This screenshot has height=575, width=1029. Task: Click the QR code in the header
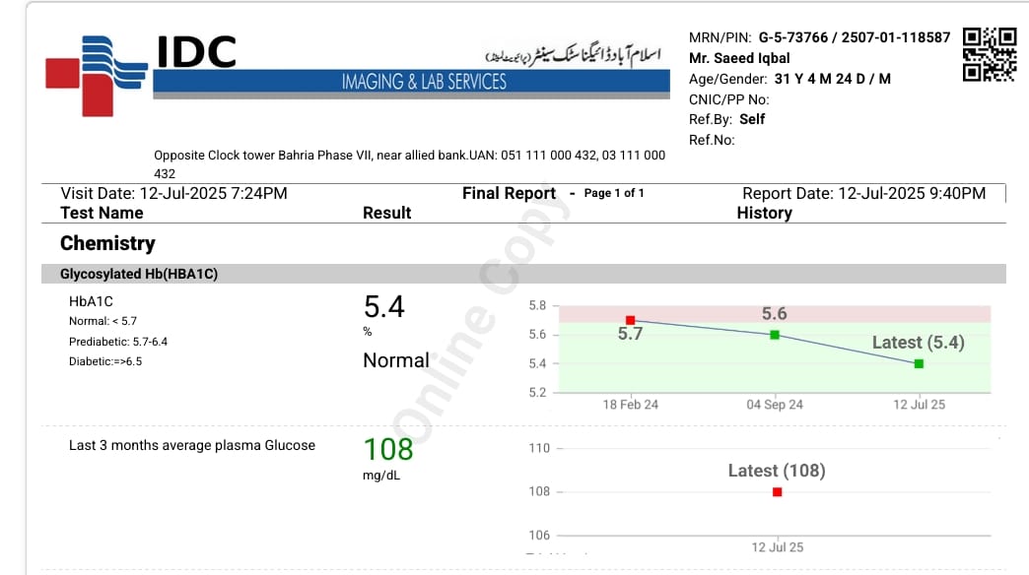coord(989,54)
